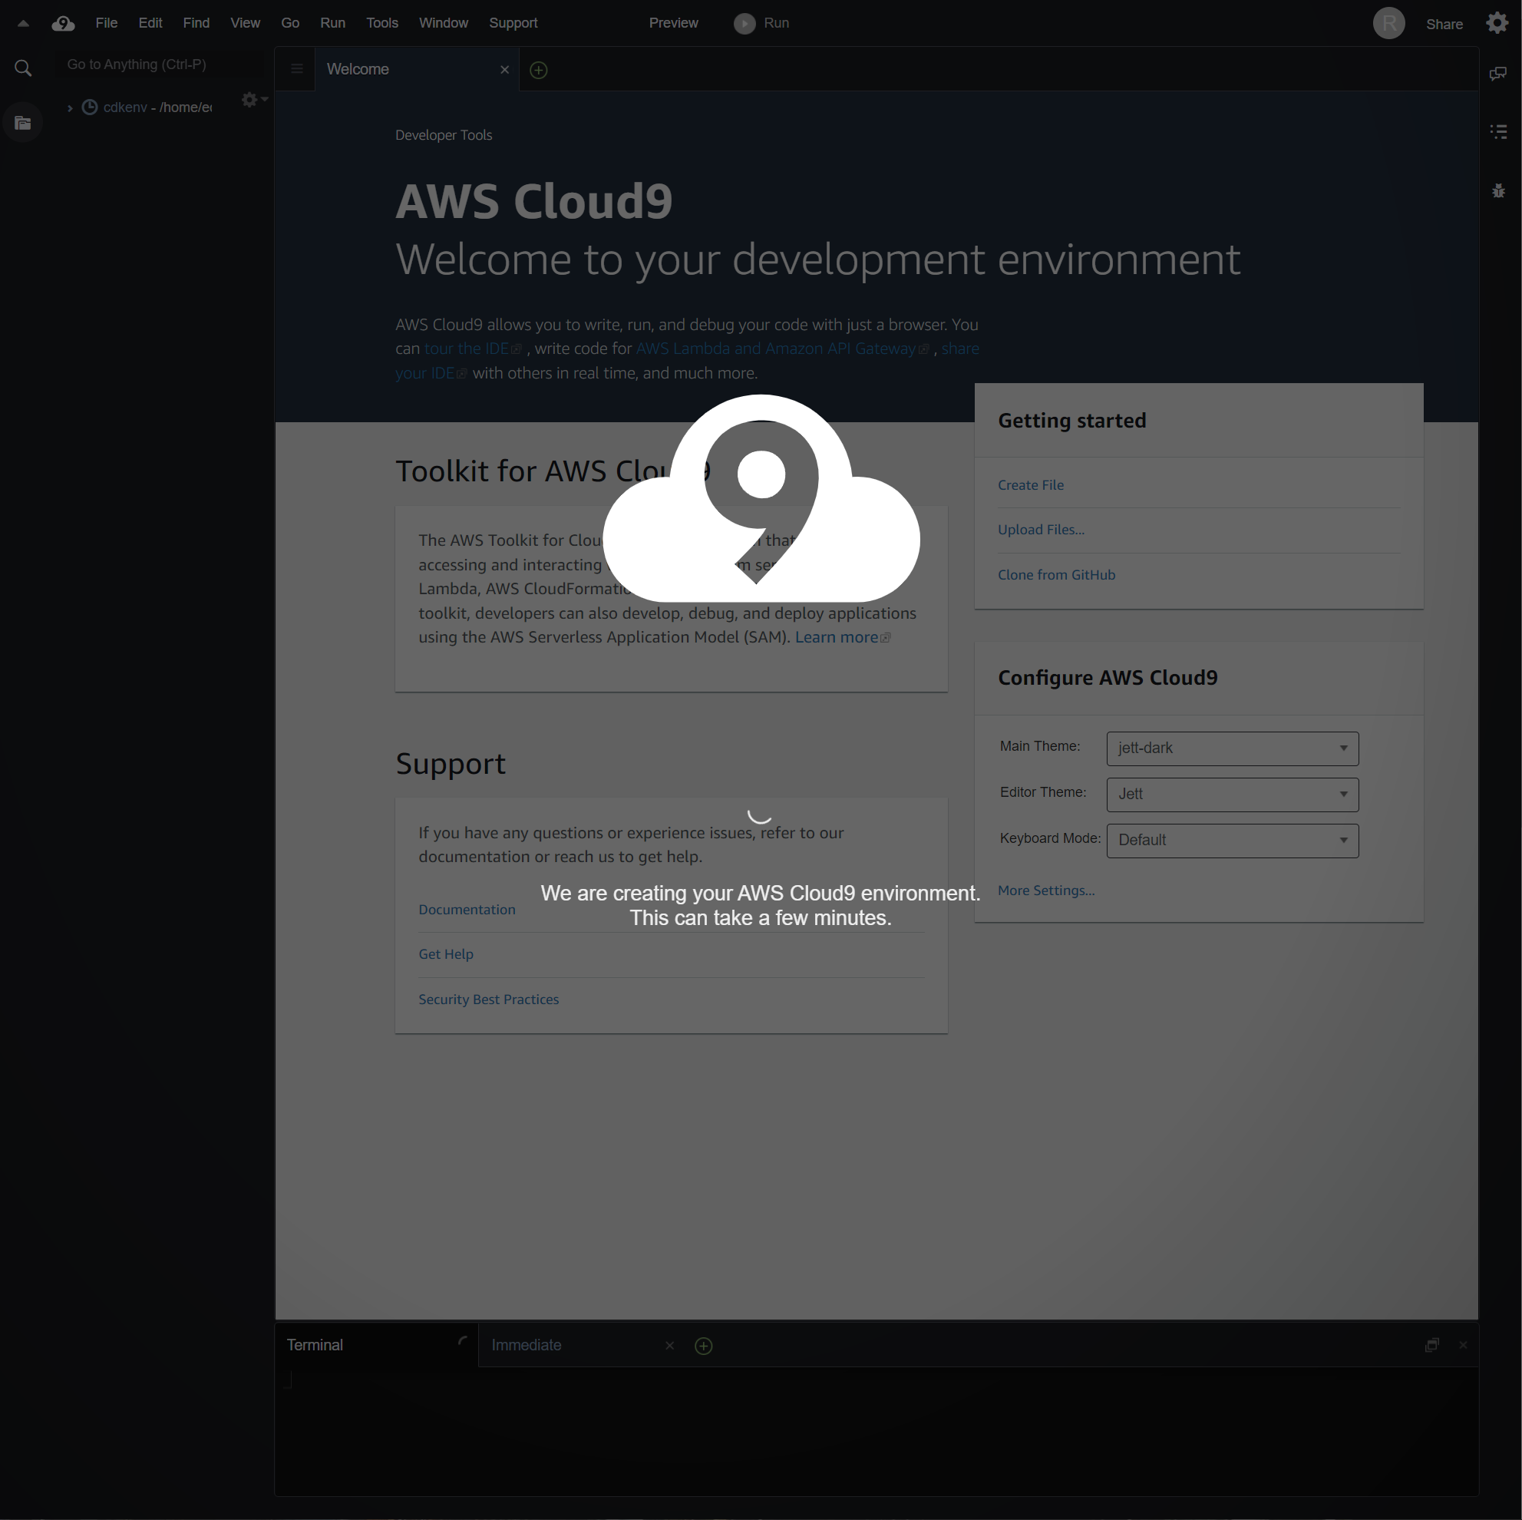Click the tour the IDE link

(472, 349)
